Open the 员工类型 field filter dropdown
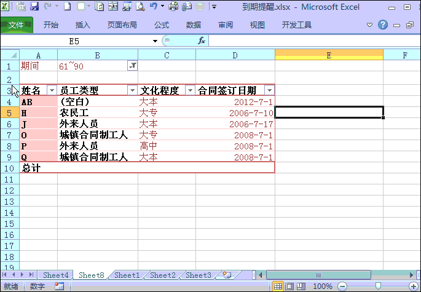 tap(132, 90)
